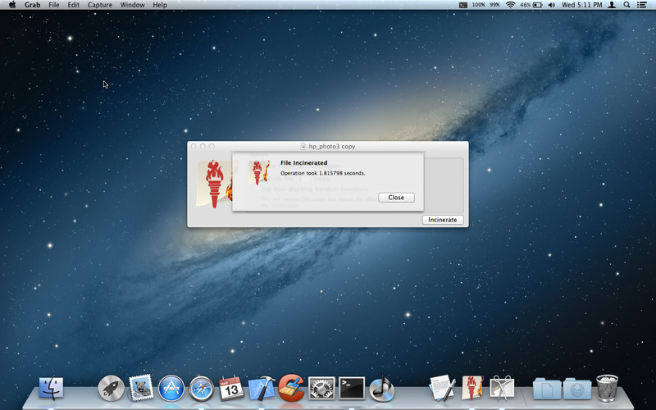
Task: Open the Trash in Dock
Action: pos(607,388)
